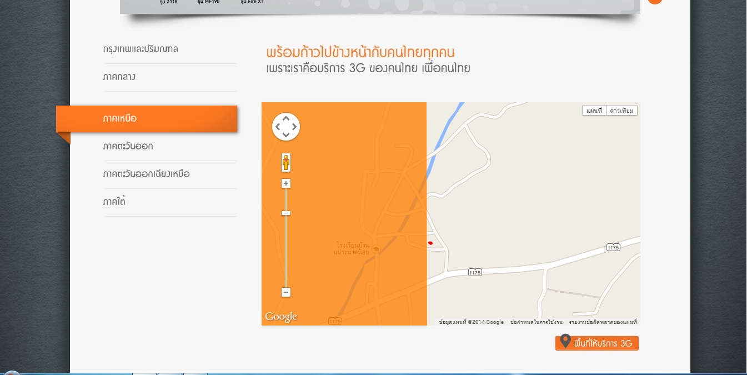Zoom out with the minus button
Image resolution: width=747 pixels, height=375 pixels.
coord(286,292)
